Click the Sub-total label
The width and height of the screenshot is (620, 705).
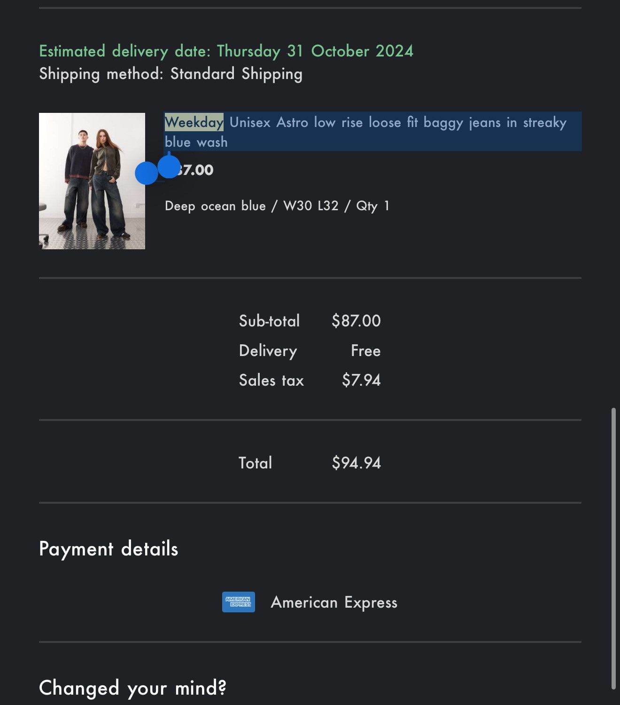pos(269,321)
